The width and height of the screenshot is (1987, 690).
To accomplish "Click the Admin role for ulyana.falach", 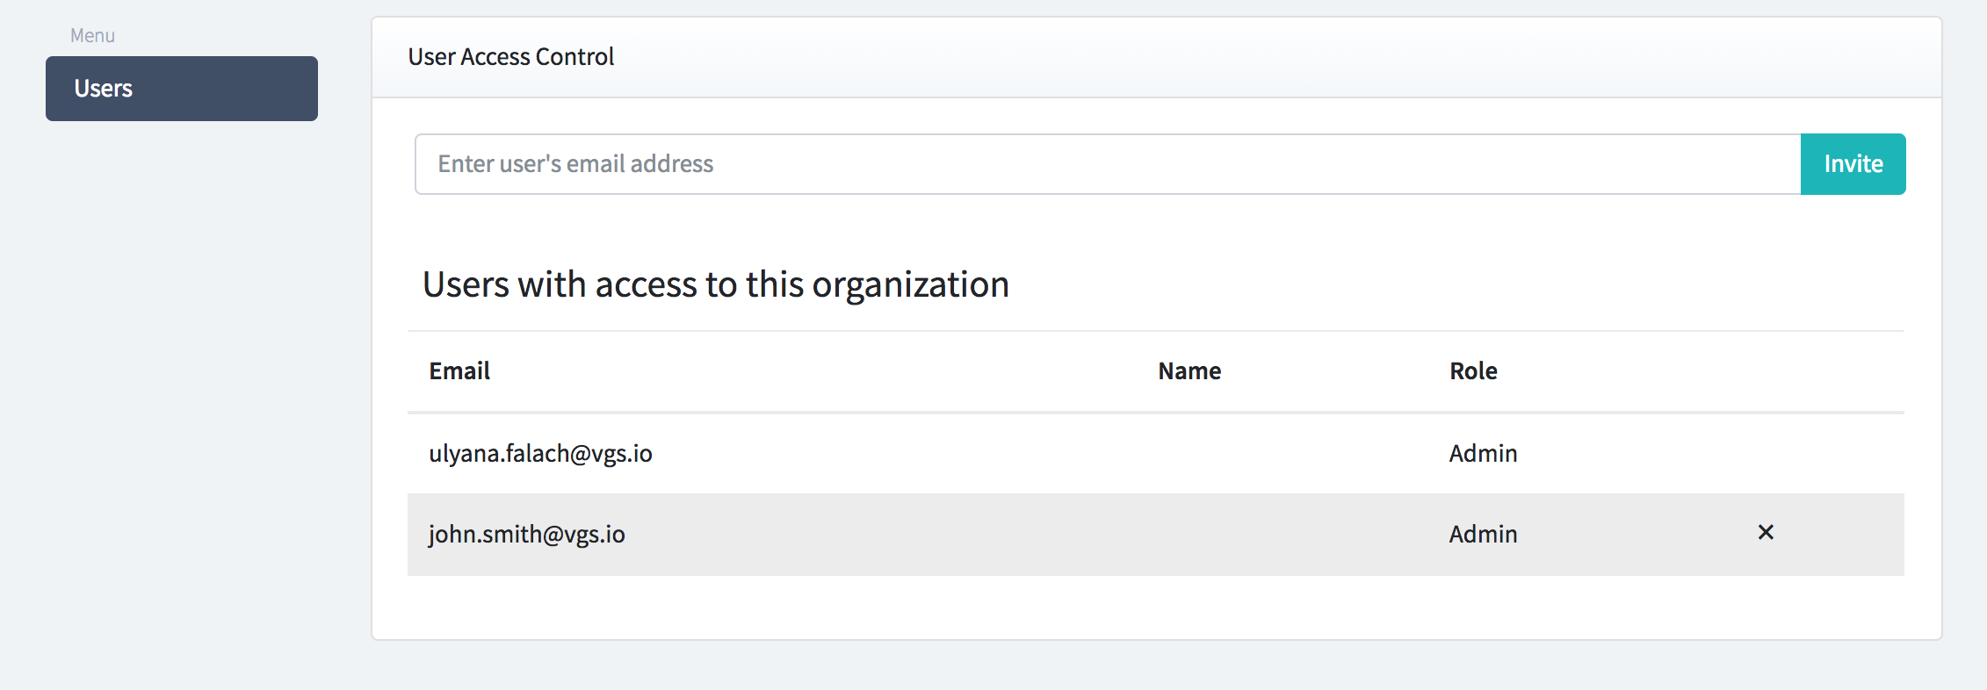I will click(x=1483, y=453).
